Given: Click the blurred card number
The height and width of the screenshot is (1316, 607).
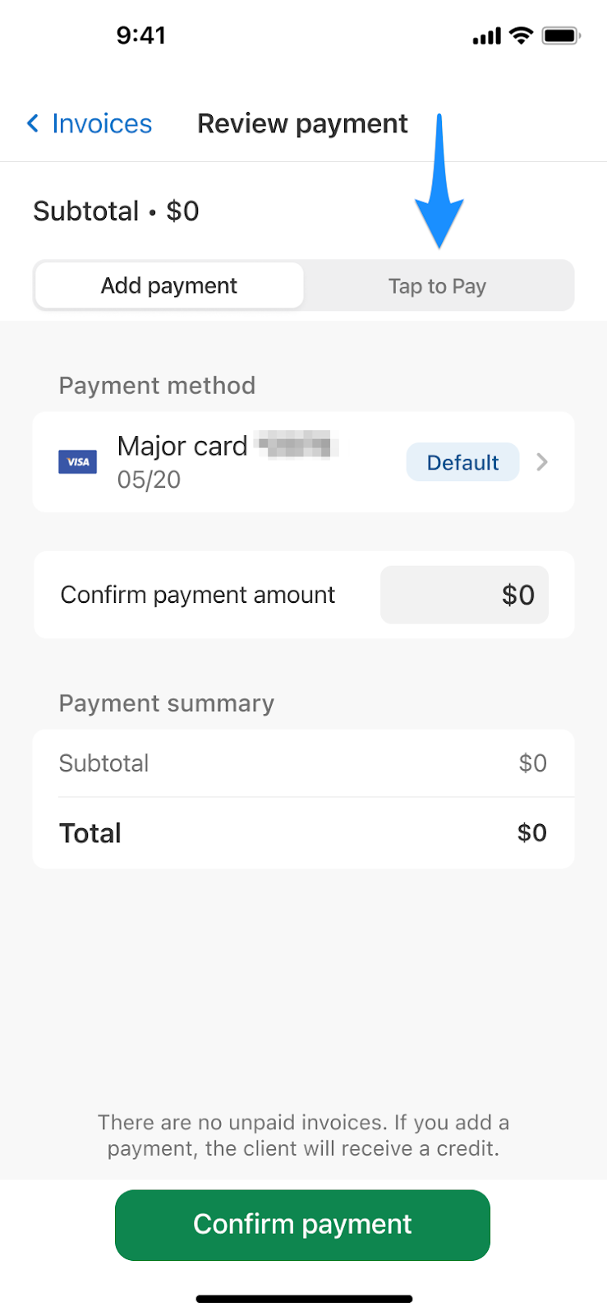Looking at the screenshot, I should click(296, 446).
